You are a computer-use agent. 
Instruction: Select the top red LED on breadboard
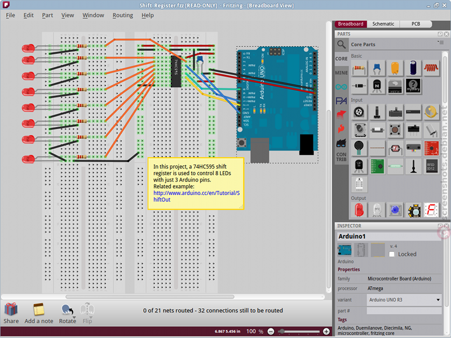click(x=28, y=48)
